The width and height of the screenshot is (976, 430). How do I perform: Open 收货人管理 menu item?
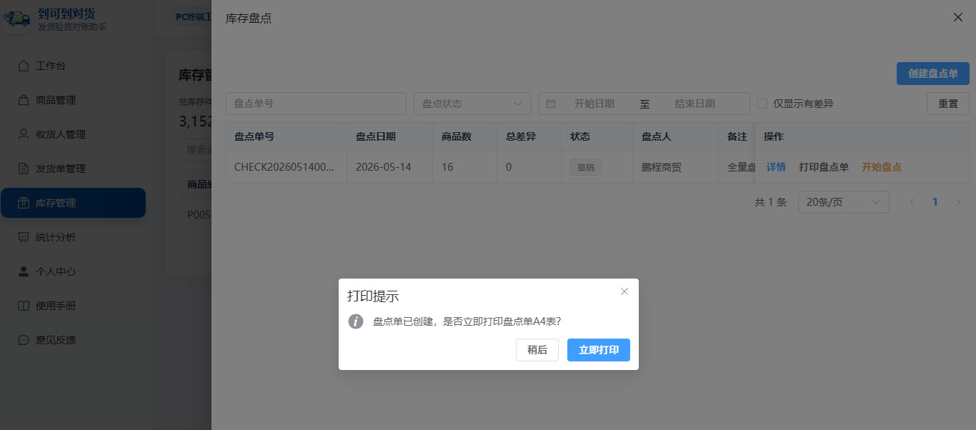coord(73,134)
